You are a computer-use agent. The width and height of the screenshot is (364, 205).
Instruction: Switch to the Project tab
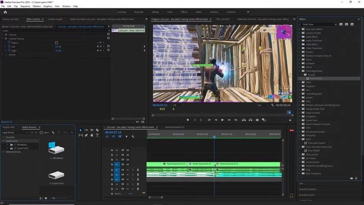click(x=9, y=128)
